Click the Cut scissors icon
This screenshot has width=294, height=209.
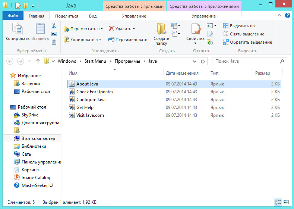coord(54,26)
